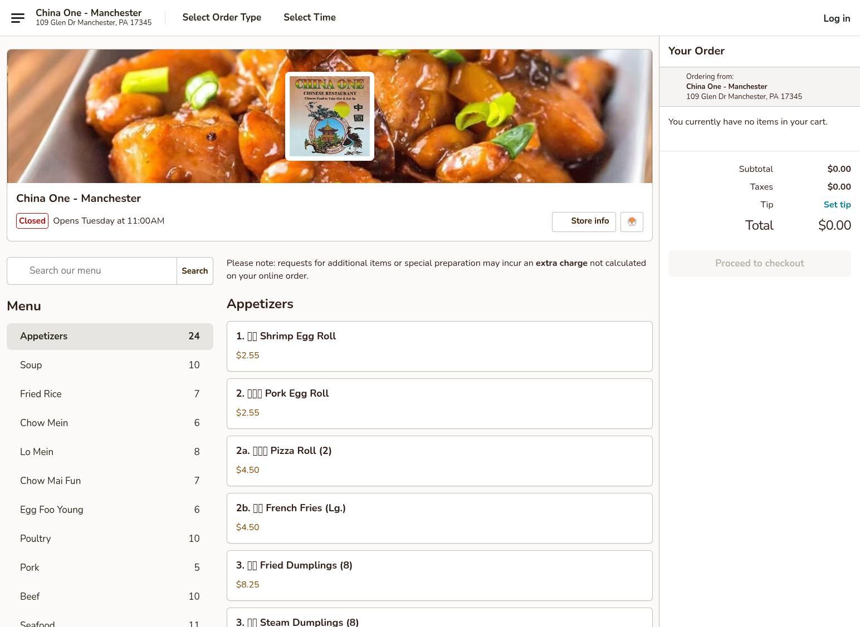Open the Select Time dropdown
Viewport: 860px width, 627px height.
click(309, 17)
